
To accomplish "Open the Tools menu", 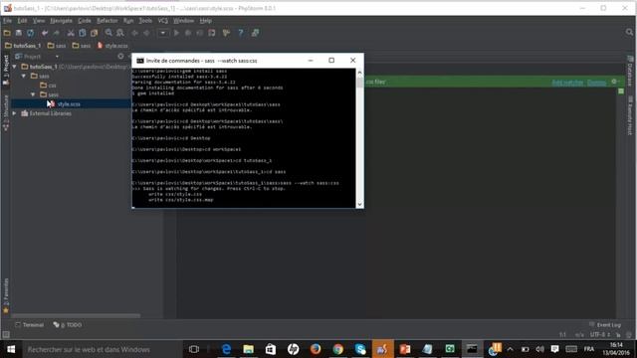I will (x=145, y=20).
